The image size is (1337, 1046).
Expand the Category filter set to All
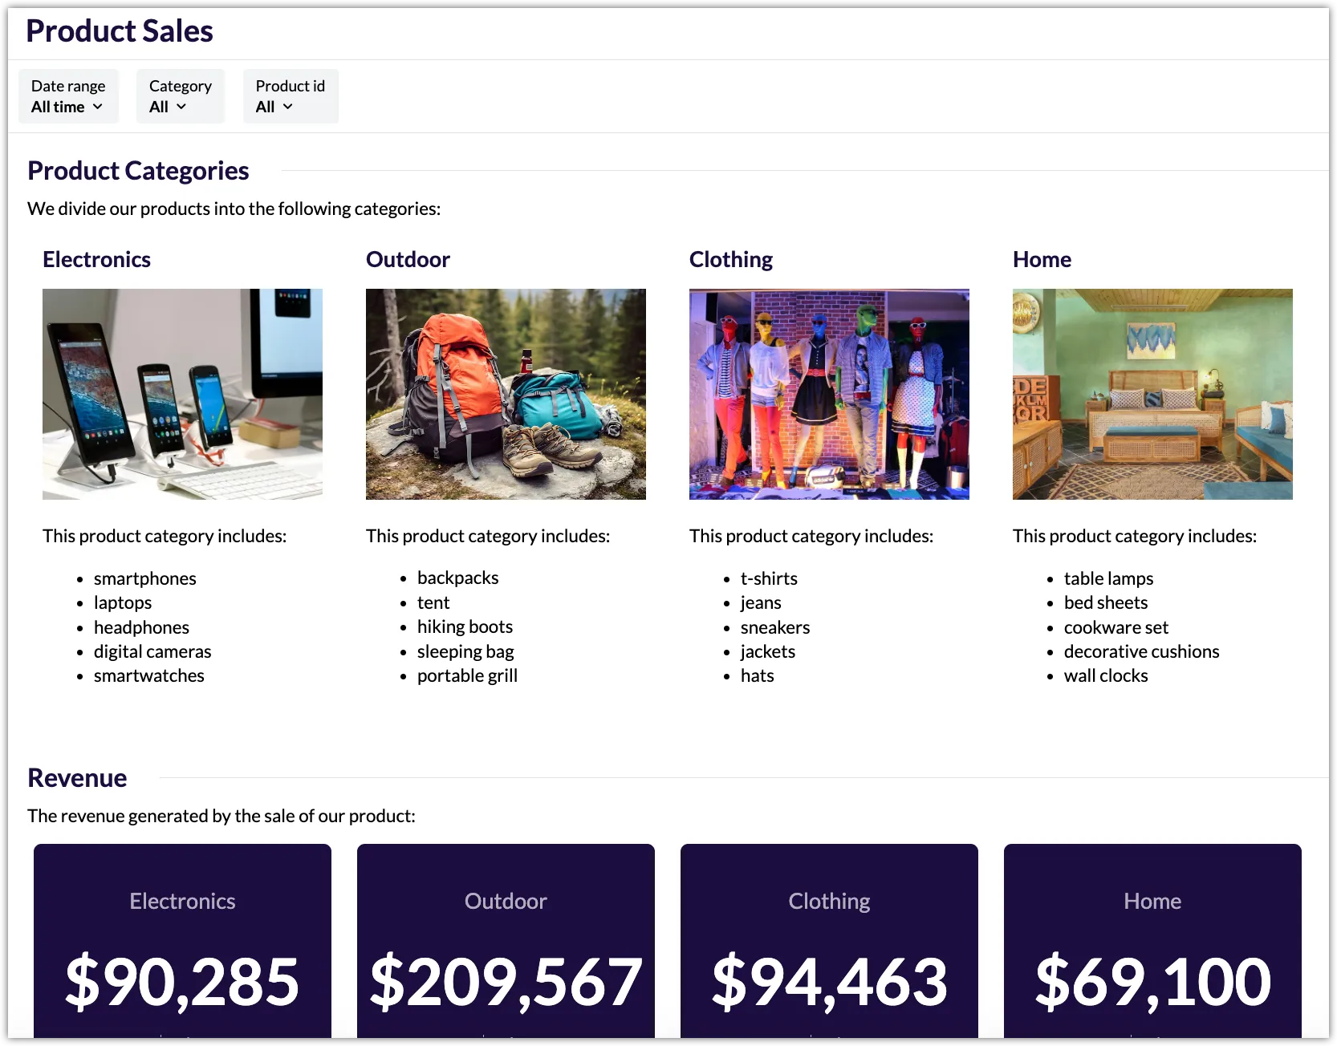[180, 96]
